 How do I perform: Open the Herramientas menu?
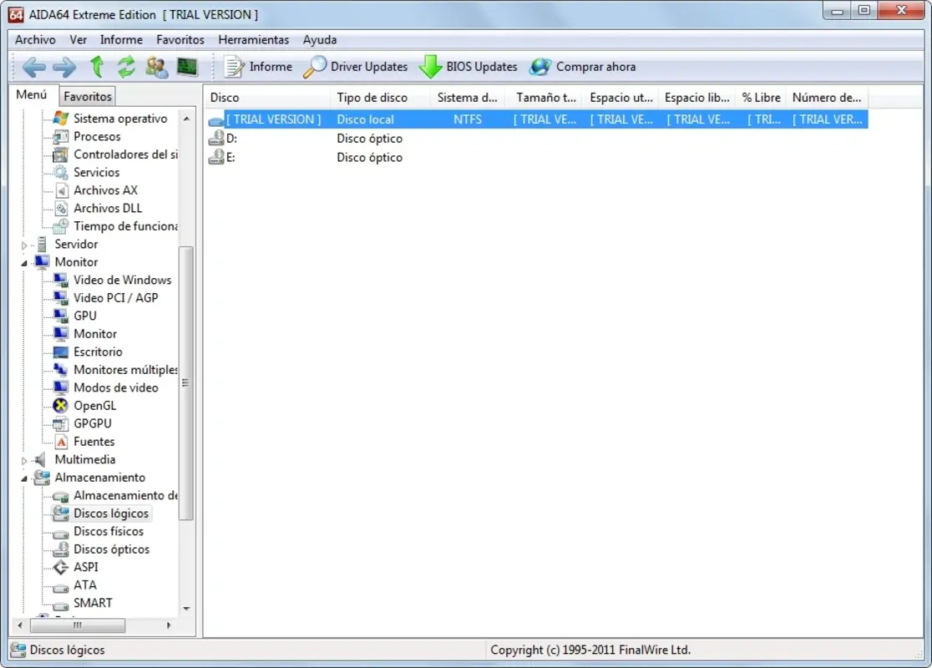[x=253, y=39]
